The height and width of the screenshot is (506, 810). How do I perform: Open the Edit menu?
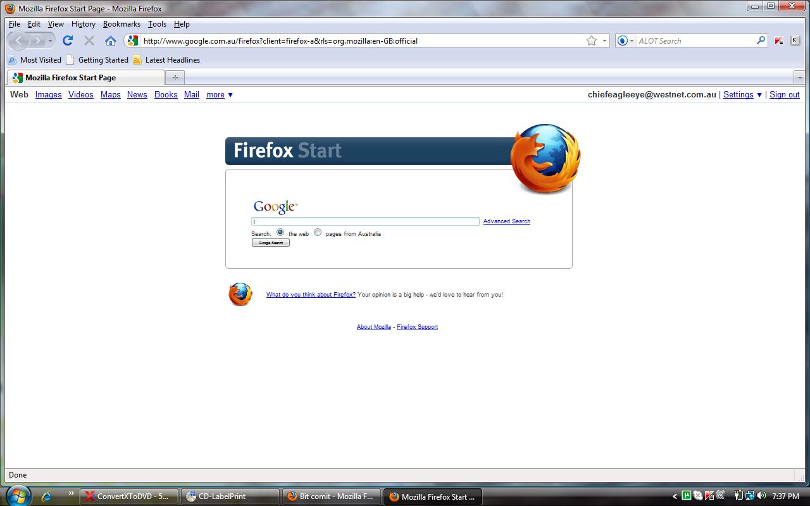click(x=34, y=24)
